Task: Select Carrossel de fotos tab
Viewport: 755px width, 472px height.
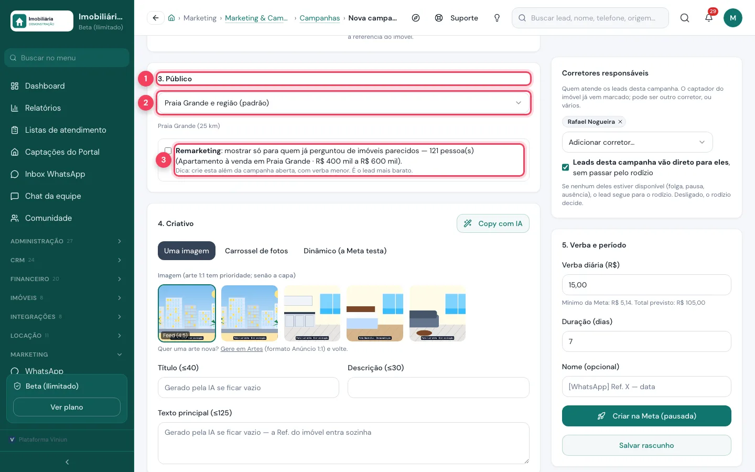Action: coord(256,251)
